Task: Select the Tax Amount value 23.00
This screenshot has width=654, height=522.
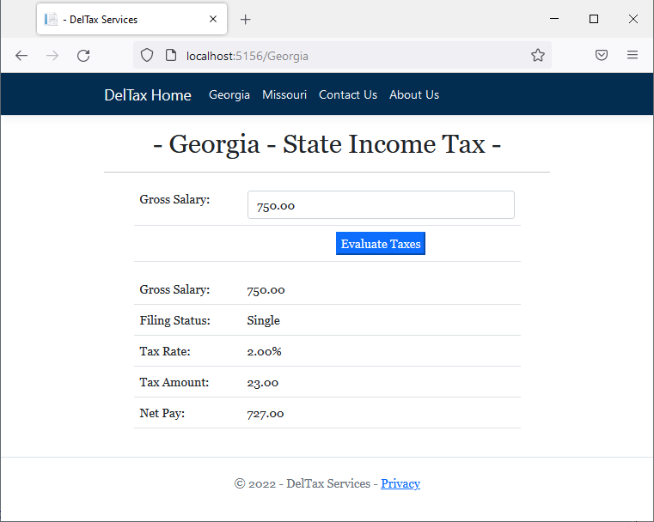Action: (x=262, y=383)
